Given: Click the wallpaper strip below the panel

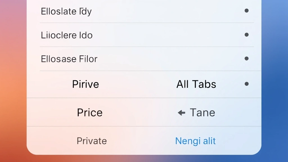Looking at the screenshot, I should pyautogui.click(x=144, y=159).
